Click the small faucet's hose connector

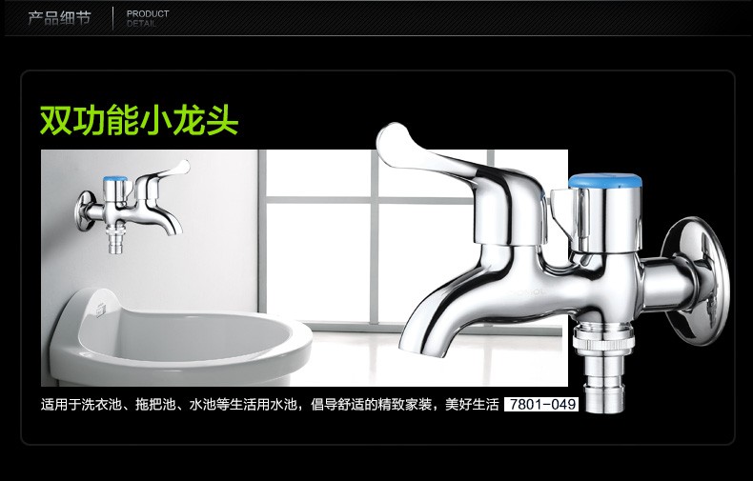(x=115, y=238)
